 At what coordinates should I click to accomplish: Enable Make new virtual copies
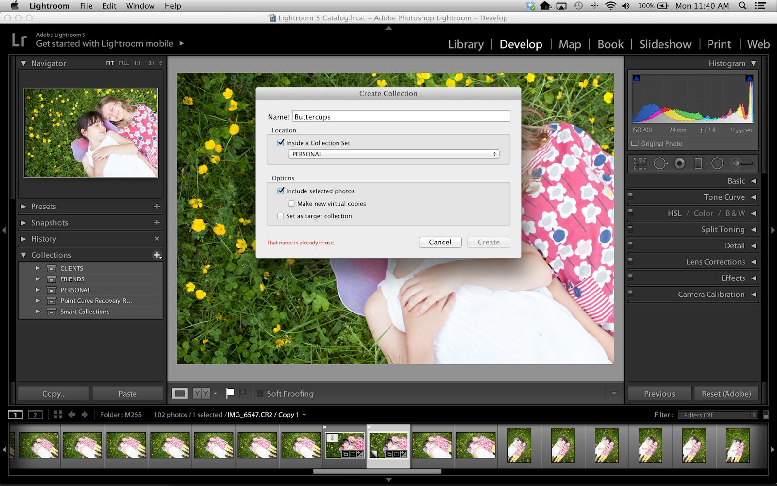point(291,203)
